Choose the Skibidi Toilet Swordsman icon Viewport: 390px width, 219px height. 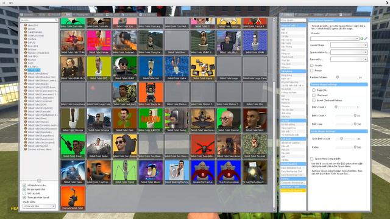point(229,146)
